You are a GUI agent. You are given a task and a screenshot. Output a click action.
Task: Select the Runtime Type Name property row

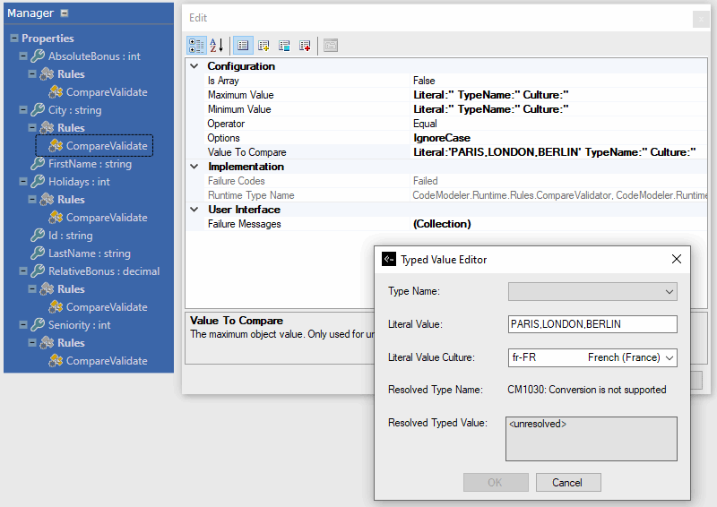(455, 195)
